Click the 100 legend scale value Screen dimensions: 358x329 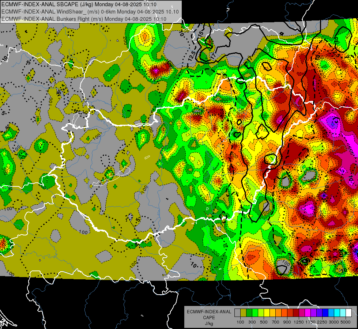click(x=240, y=322)
